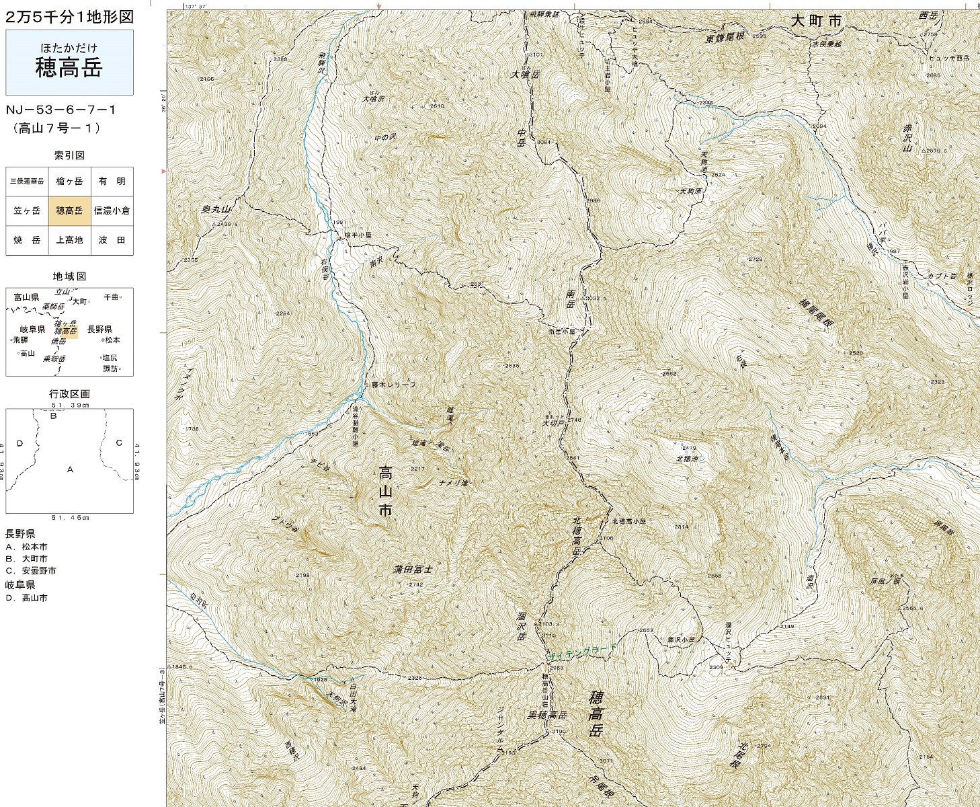Click 富山県 in the region map
This screenshot has height=807, width=980.
26,297
